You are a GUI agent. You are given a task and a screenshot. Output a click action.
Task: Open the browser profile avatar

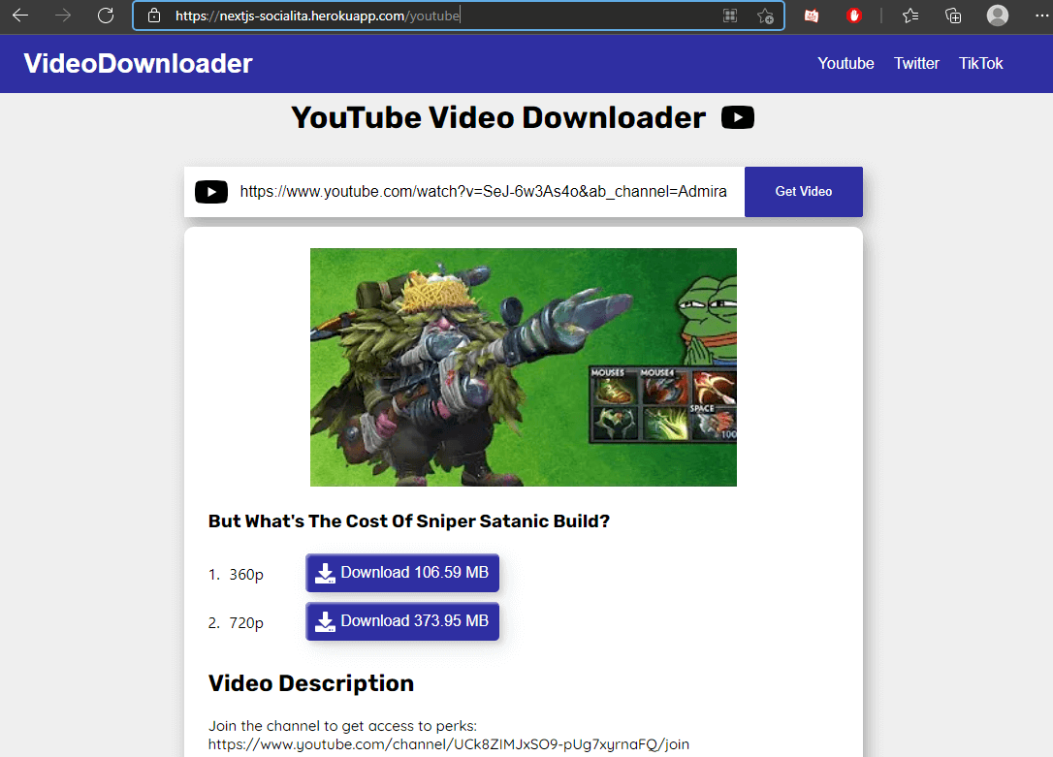pyautogui.click(x=998, y=16)
